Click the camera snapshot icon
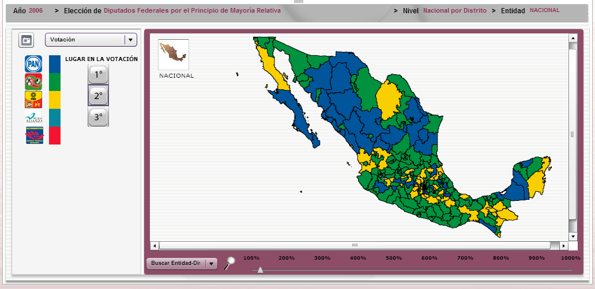The image size is (595, 289). coord(27,40)
